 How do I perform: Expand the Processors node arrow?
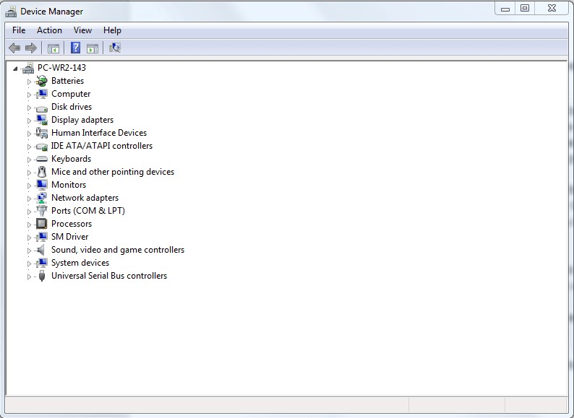[30, 225]
